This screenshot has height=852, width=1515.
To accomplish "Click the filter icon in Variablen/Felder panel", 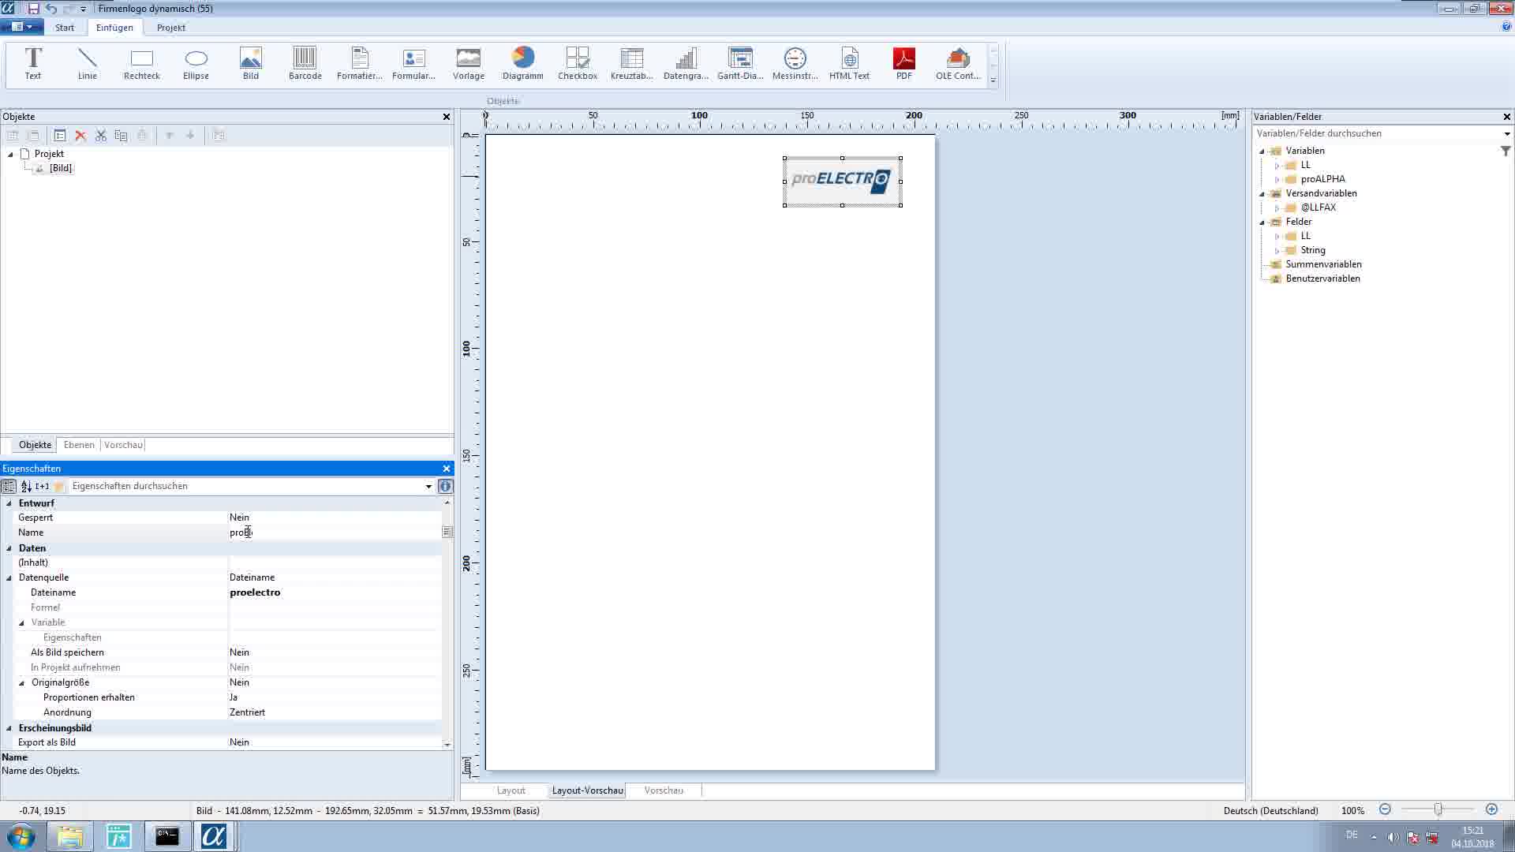I will tap(1506, 151).
